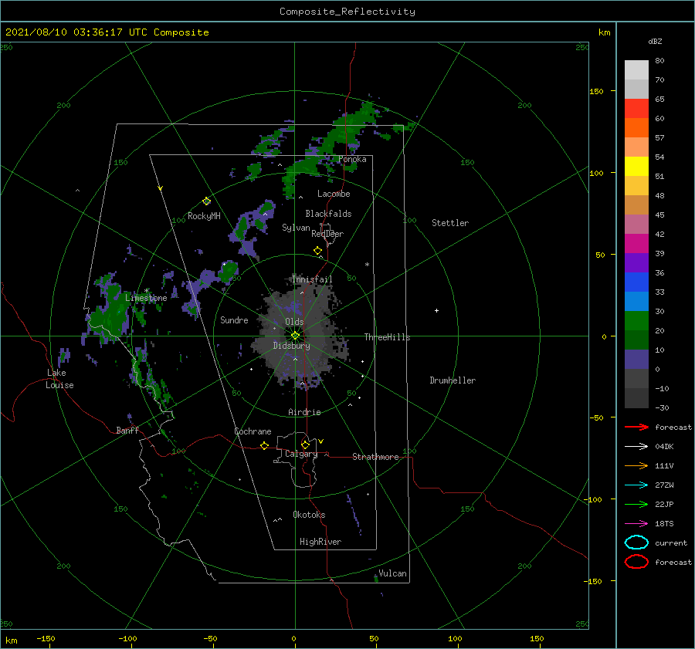The image size is (695, 649).
Task: Click the Didsbury town label
Action: tap(291, 346)
